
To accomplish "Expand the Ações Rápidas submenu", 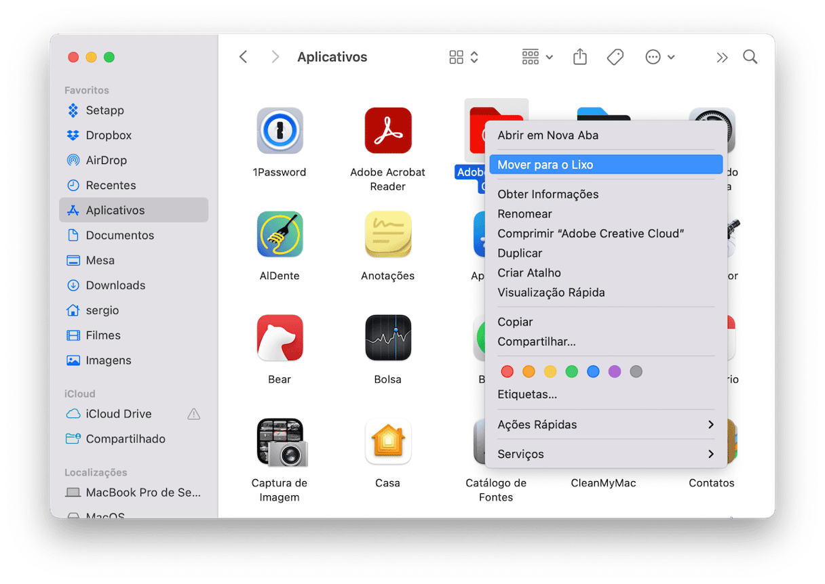I will coord(605,425).
